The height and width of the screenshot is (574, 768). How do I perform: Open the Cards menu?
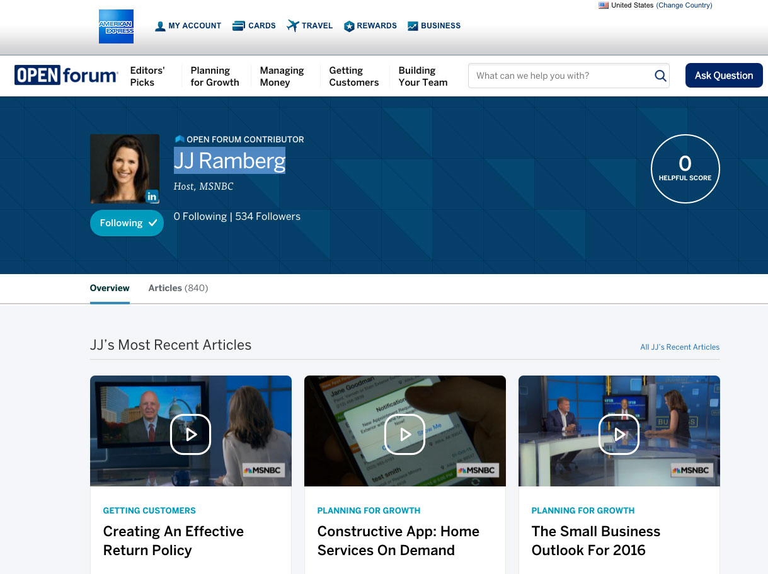click(x=254, y=26)
